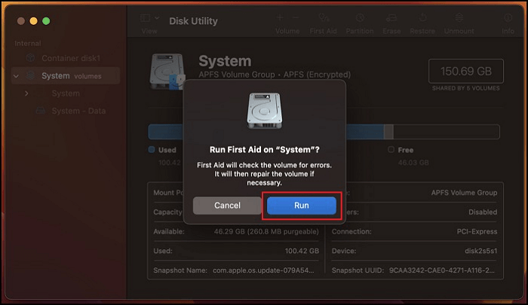Click the yellow minimize window button
The height and width of the screenshot is (305, 528).
pyautogui.click(x=33, y=21)
